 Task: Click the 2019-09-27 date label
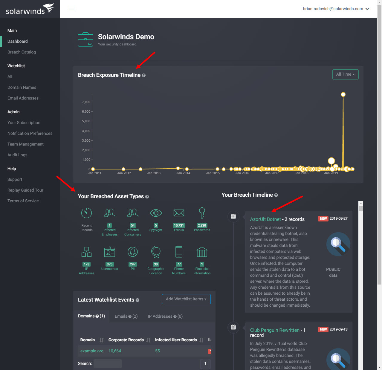coord(338,218)
